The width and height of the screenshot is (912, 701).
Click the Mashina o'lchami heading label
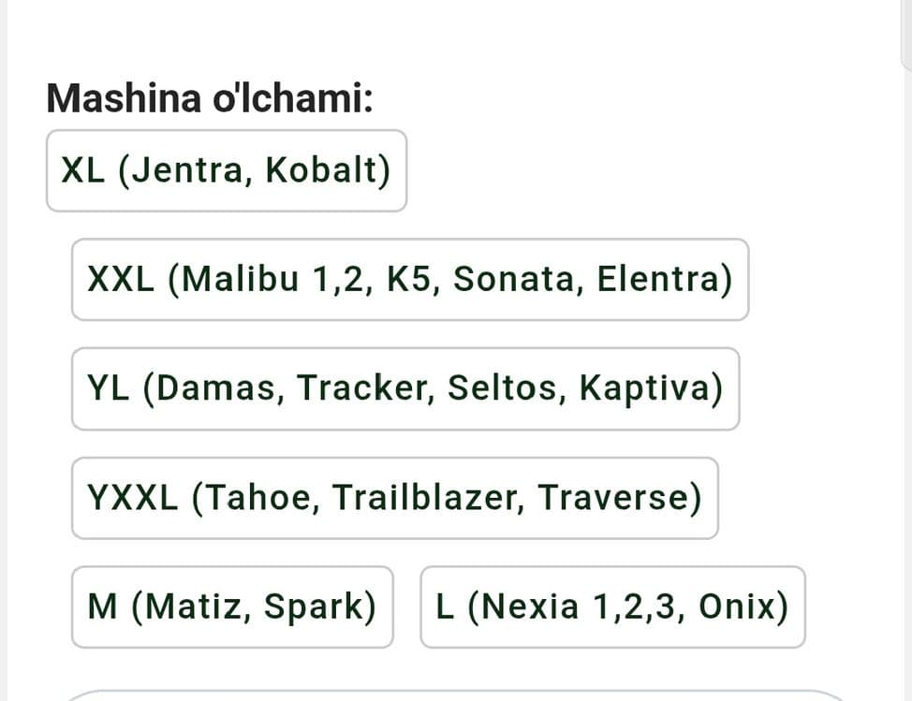210,98
